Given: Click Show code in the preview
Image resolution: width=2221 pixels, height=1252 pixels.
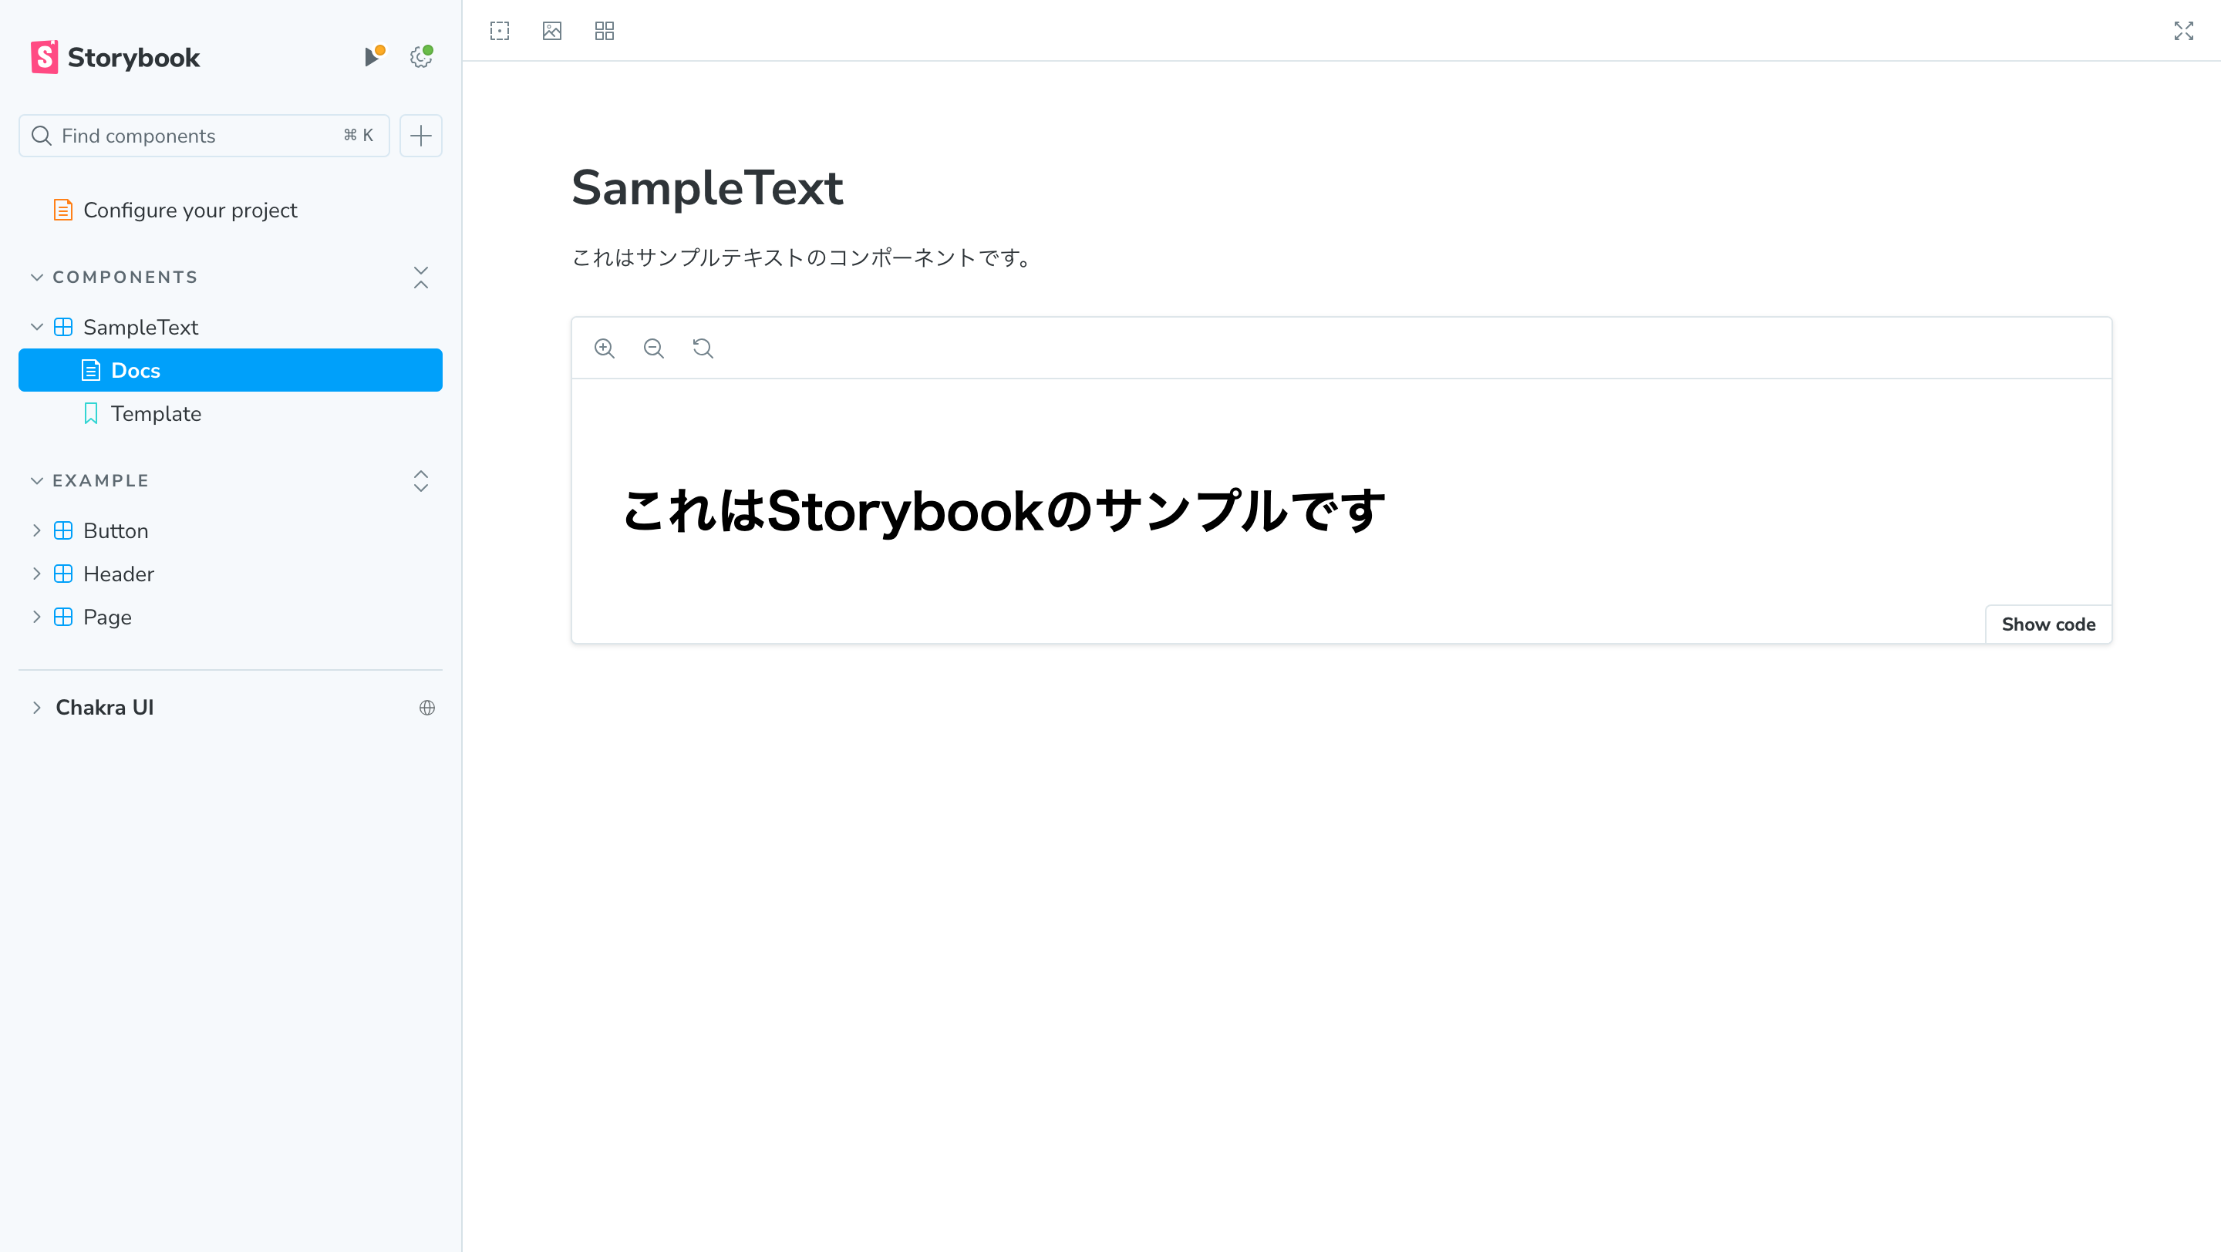Looking at the screenshot, I should click(x=2047, y=624).
